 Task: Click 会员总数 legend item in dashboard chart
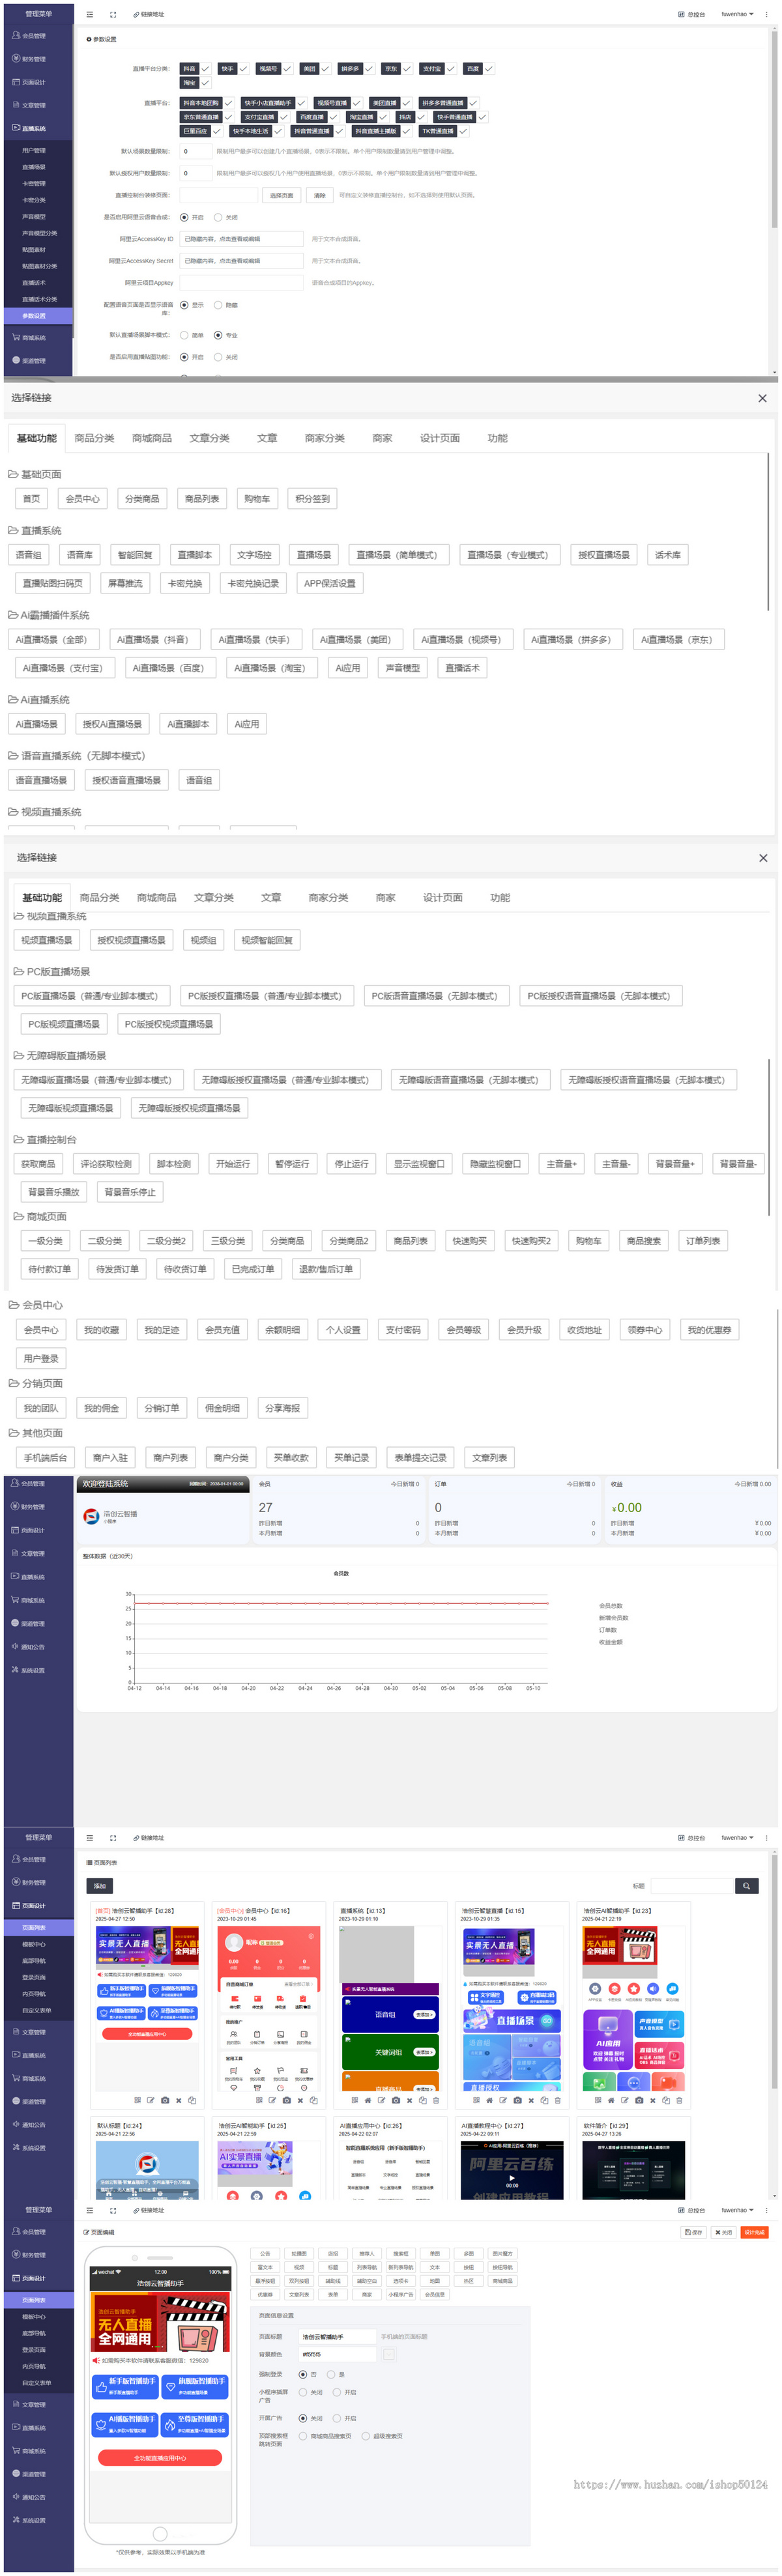click(x=610, y=1605)
